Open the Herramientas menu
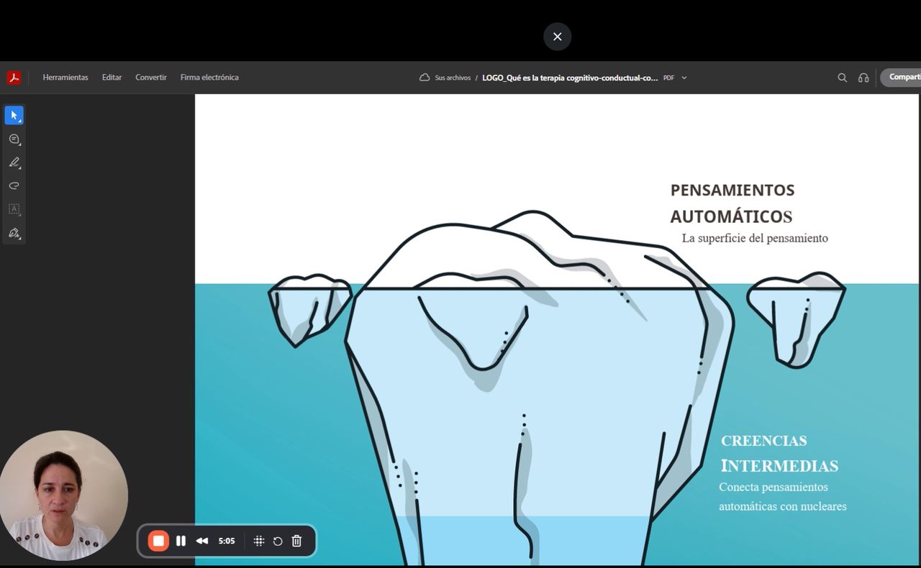This screenshot has height=568, width=921. pyautogui.click(x=65, y=78)
